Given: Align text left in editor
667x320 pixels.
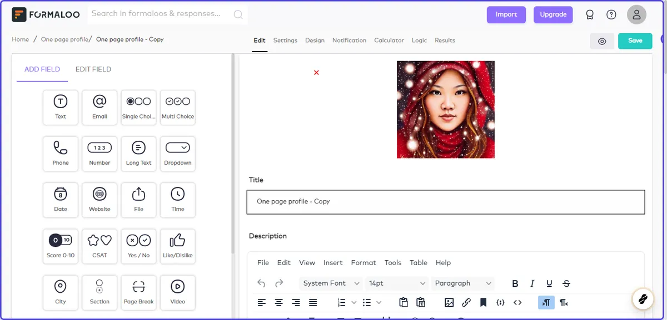Looking at the screenshot, I should [262, 302].
